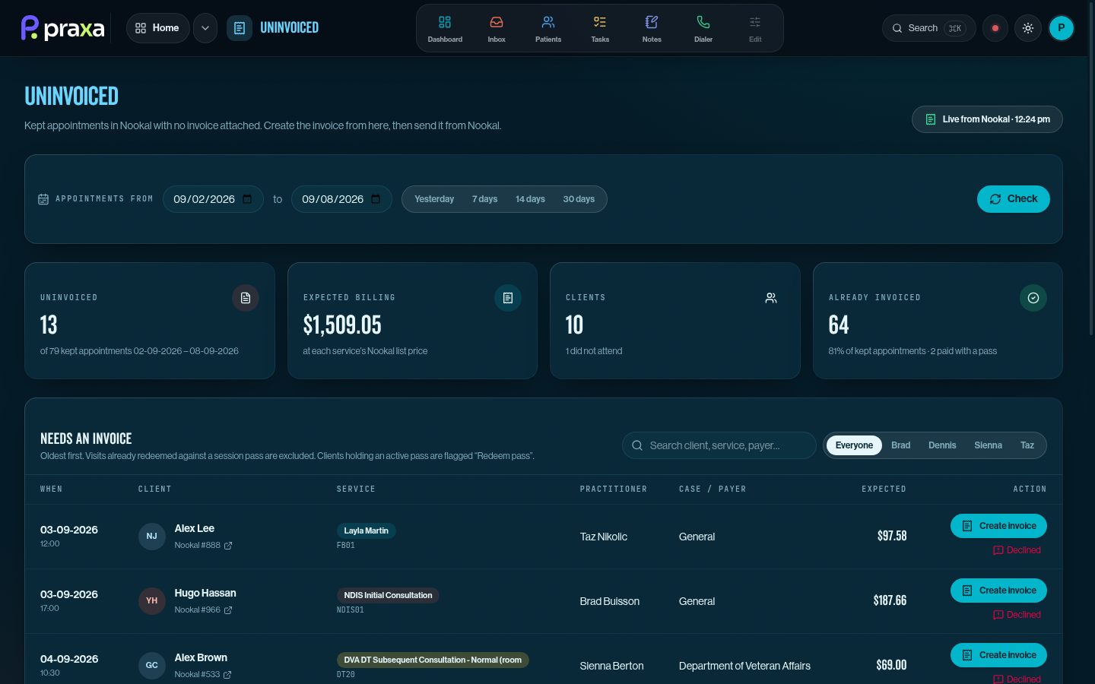
Task: Open the Dashboard nav item
Action: (x=445, y=29)
